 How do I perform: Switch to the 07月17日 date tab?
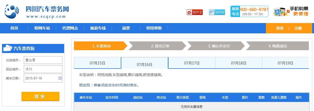[x=192, y=63]
